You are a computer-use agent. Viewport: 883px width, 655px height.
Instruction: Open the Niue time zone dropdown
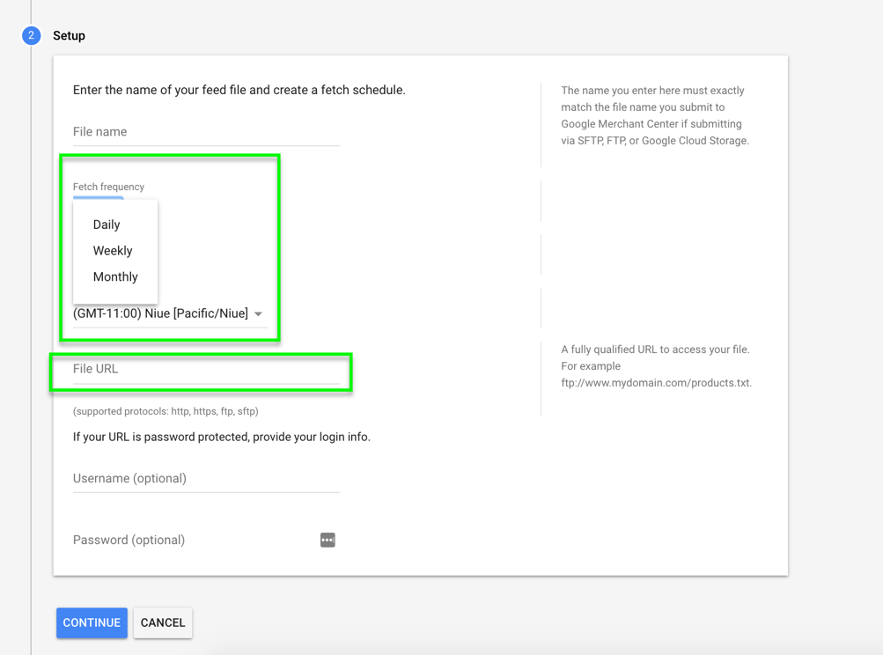(161, 313)
